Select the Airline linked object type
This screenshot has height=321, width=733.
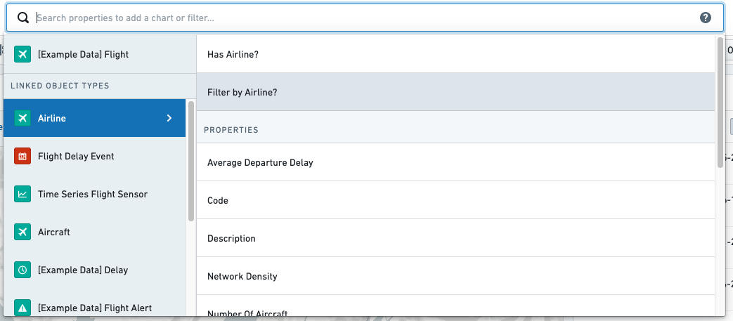[x=94, y=118]
